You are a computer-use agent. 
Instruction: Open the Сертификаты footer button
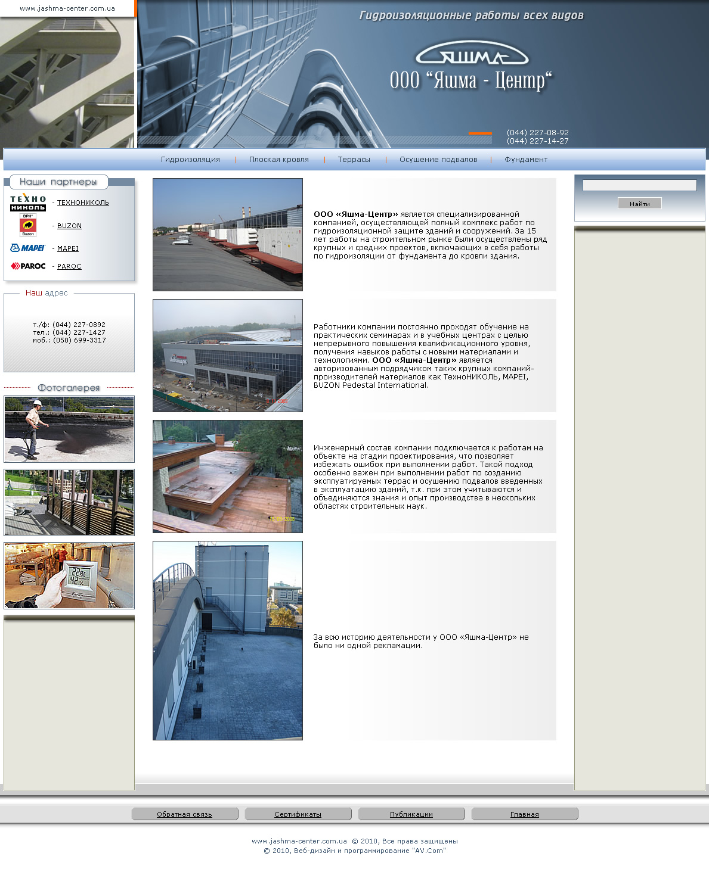click(x=298, y=814)
